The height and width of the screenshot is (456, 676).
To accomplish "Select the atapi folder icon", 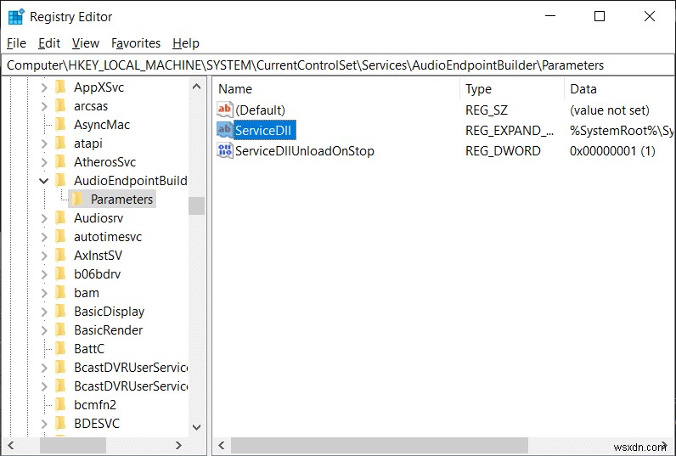I will click(x=61, y=144).
